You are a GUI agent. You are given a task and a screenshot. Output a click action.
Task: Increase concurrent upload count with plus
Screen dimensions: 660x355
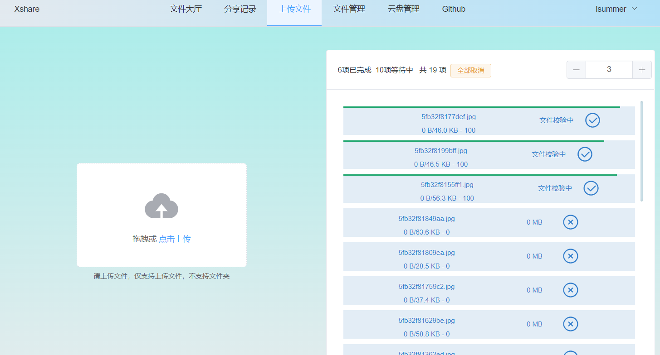(642, 70)
